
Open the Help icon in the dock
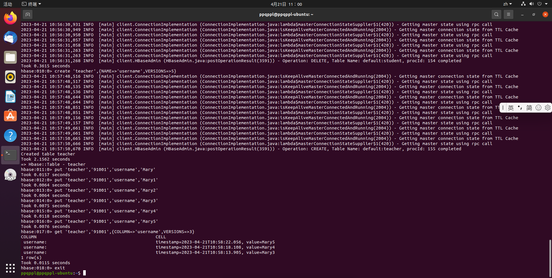coord(10,136)
